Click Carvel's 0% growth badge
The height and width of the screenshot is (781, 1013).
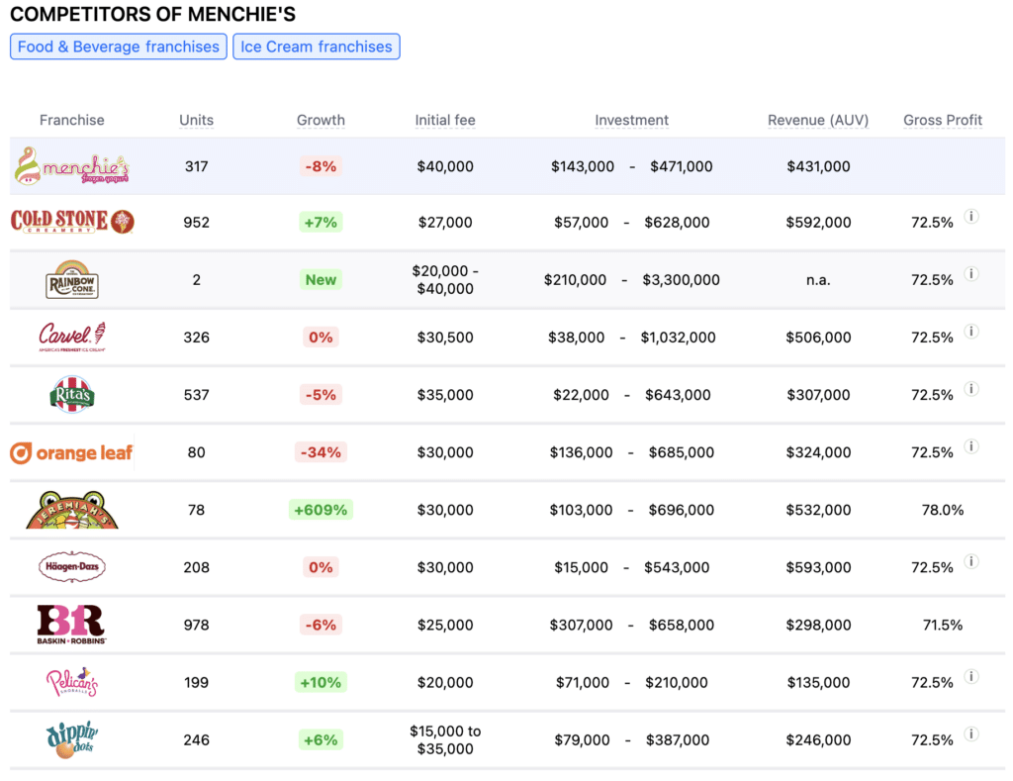(321, 338)
